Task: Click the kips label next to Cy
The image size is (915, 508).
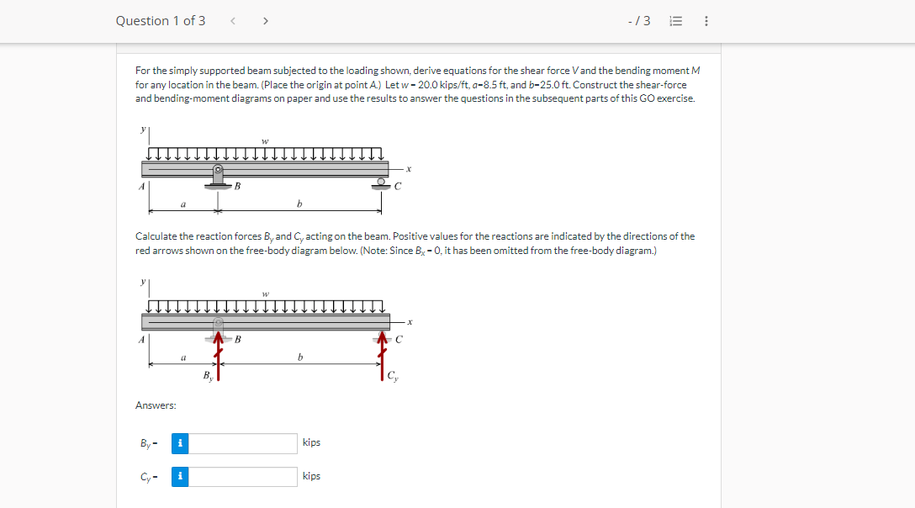Action: coord(311,475)
